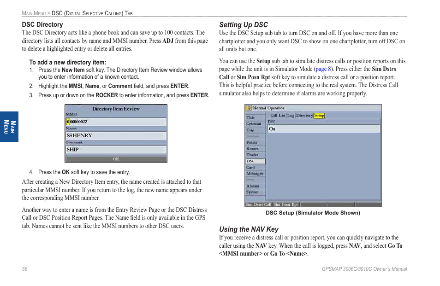Switch to the Log sub tab
The width and height of the screenshot is (440, 286).
coord(291,116)
